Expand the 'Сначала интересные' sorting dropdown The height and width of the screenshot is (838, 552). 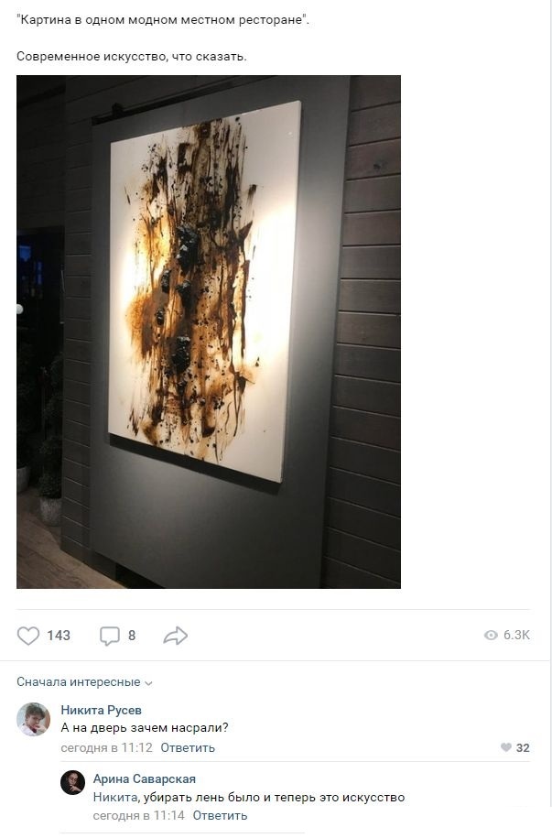84,682
